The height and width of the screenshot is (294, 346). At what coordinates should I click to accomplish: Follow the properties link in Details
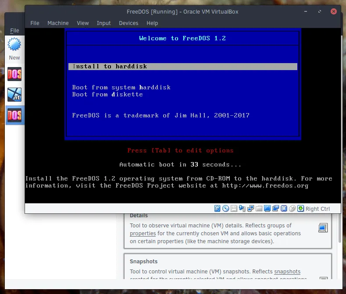pyautogui.click(x=143, y=234)
